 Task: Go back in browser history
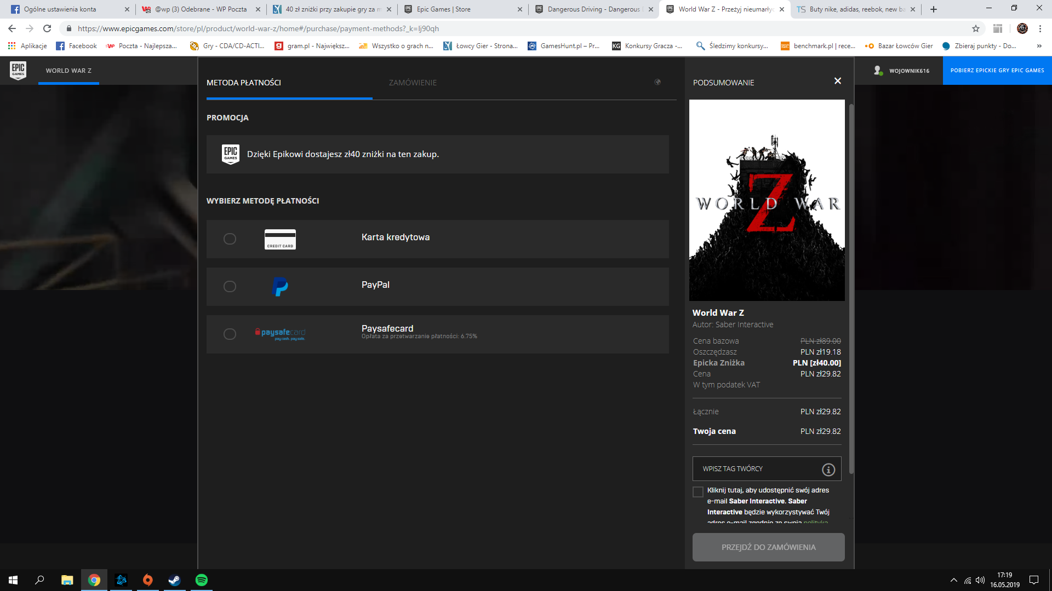pyautogui.click(x=12, y=28)
